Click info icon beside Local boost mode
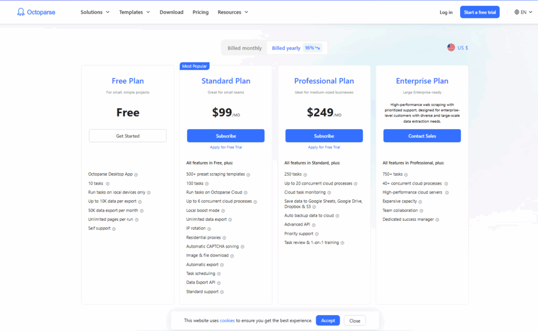This screenshot has height=331, width=538. coord(223,211)
